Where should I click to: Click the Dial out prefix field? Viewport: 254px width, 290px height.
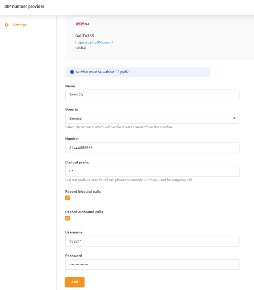(x=152, y=171)
